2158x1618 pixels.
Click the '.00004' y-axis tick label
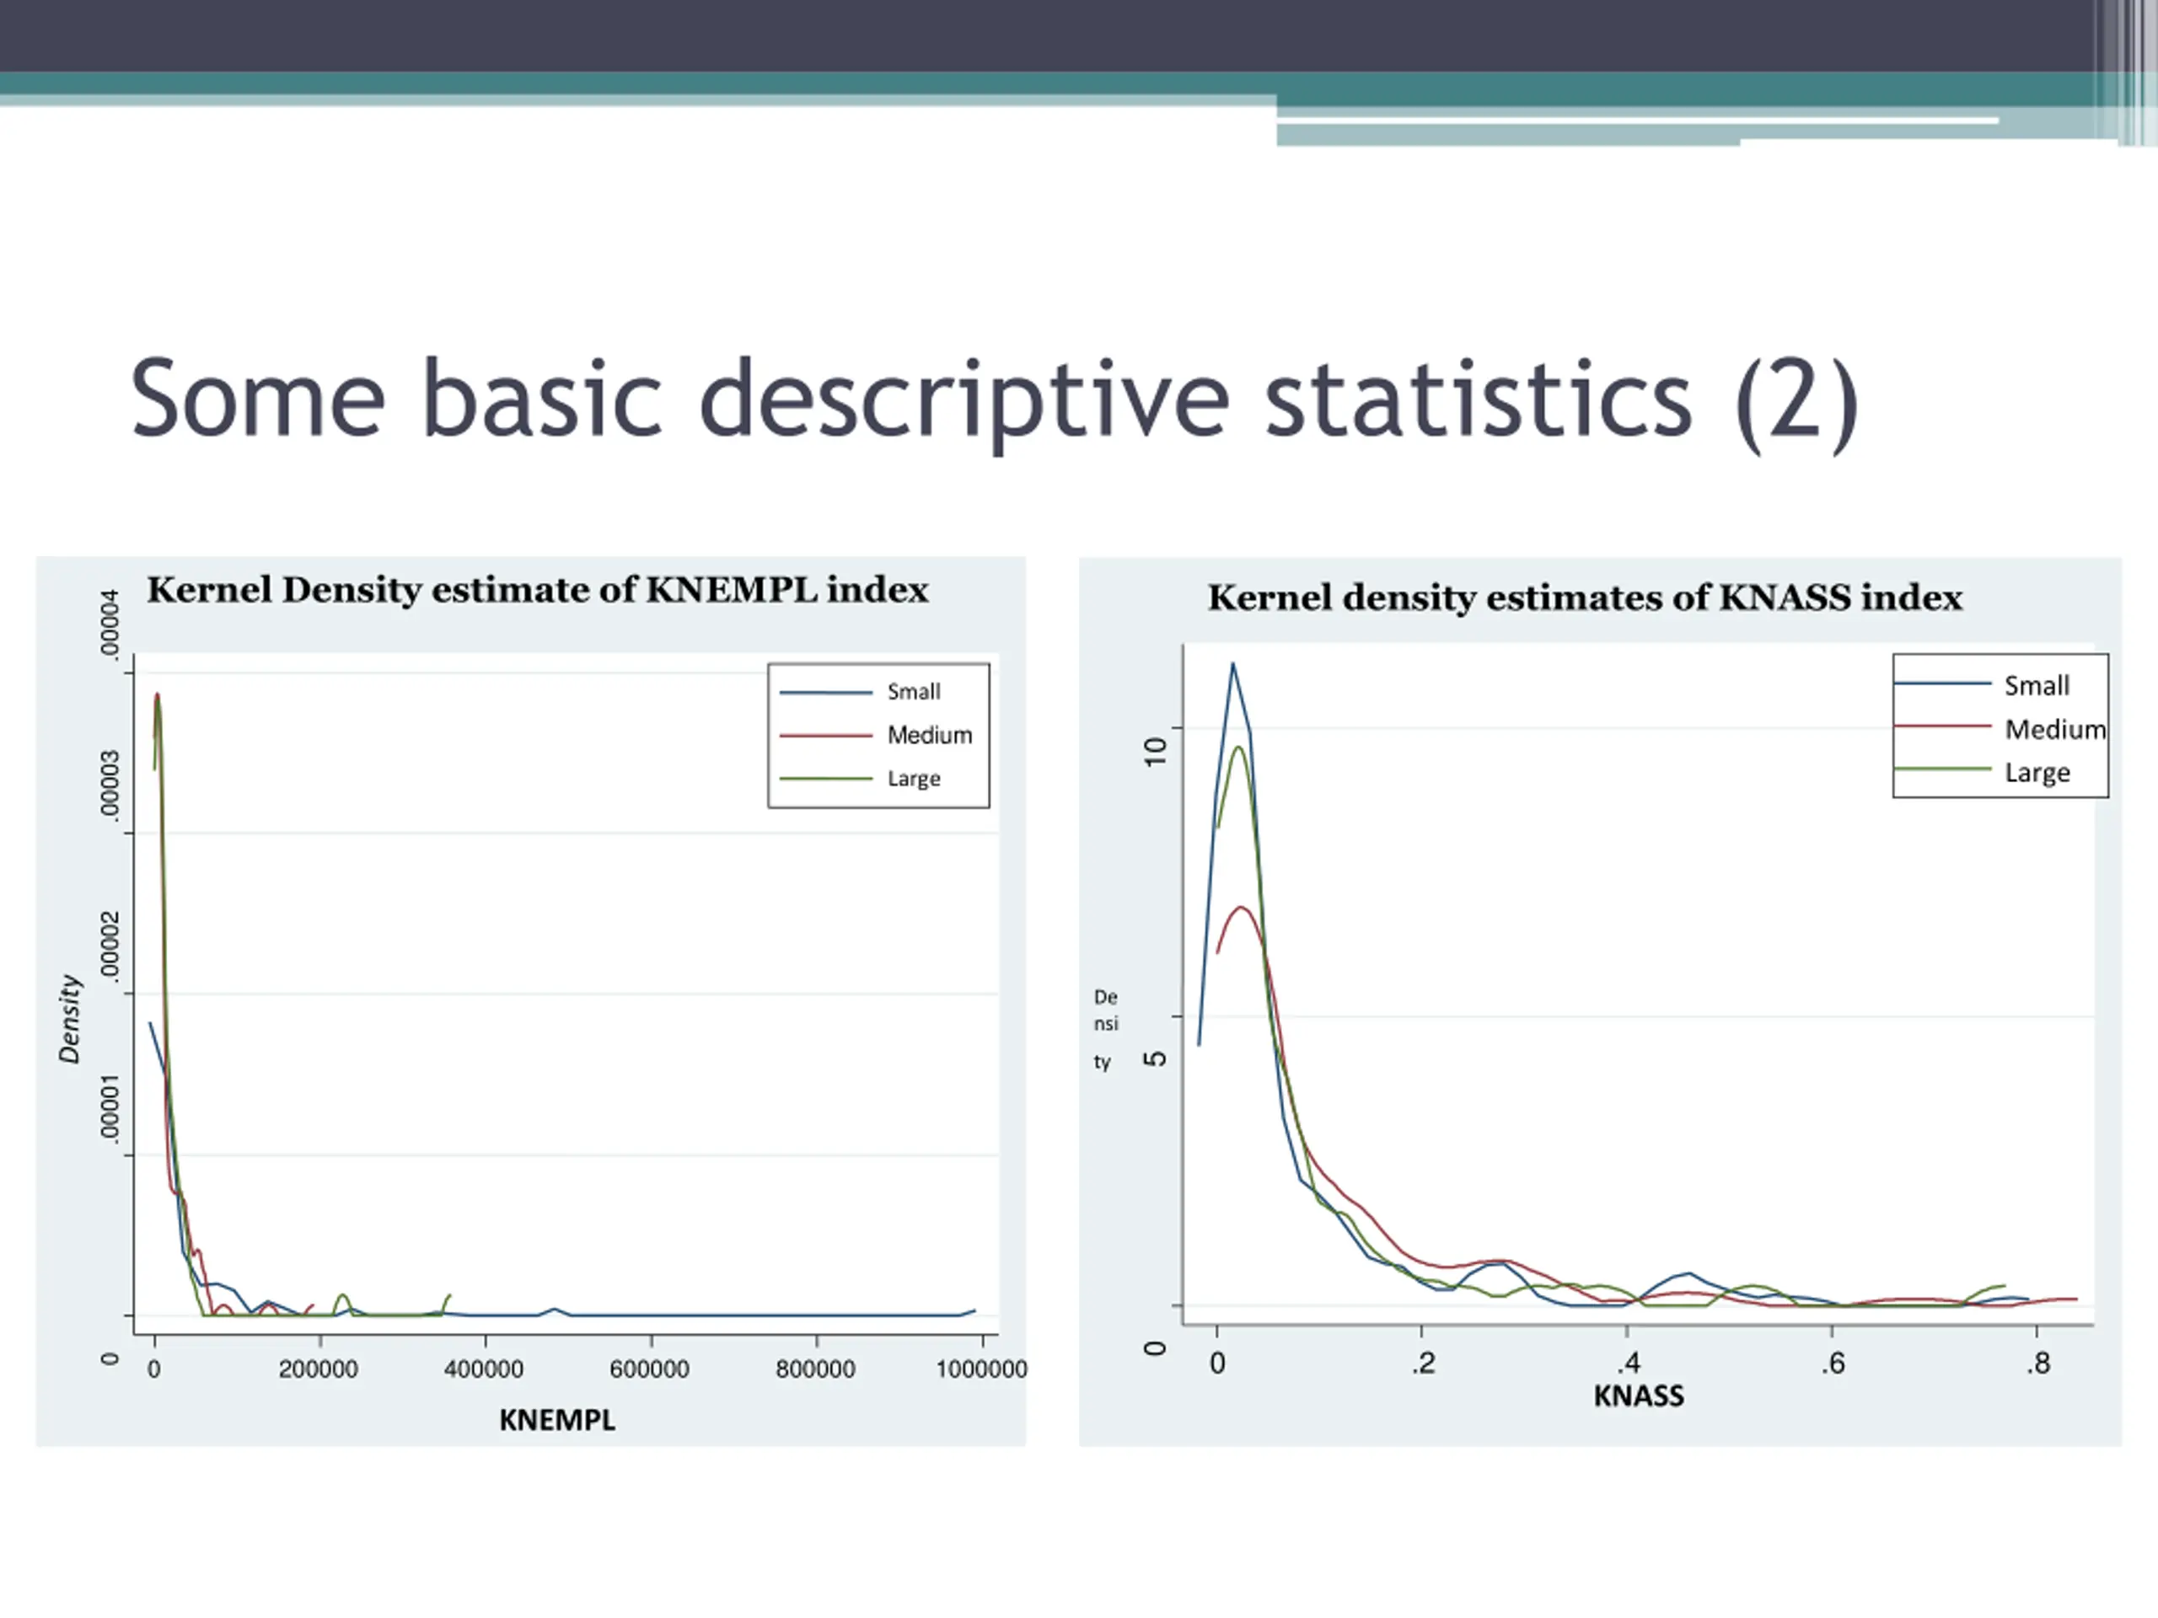point(110,624)
